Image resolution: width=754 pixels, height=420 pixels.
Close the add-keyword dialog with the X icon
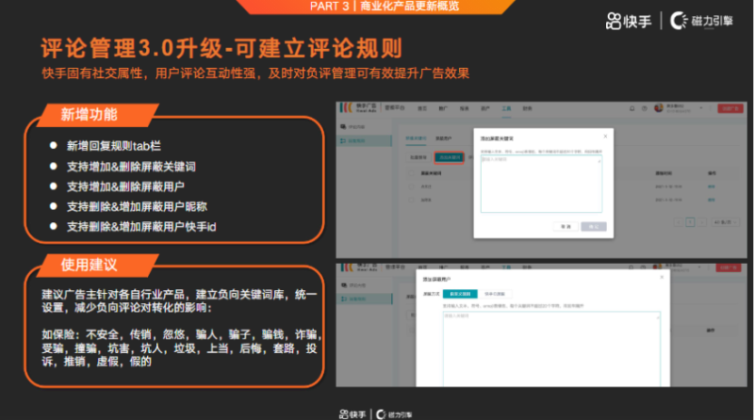point(605,137)
